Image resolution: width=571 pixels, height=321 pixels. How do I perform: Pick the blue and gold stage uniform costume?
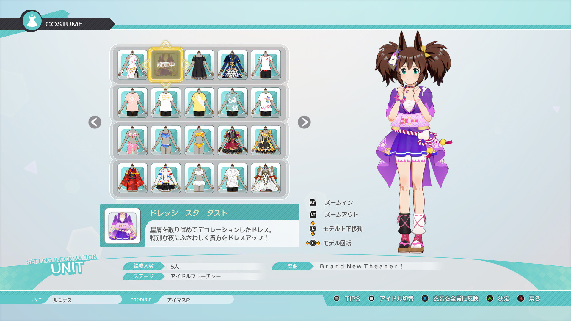tap(232, 65)
